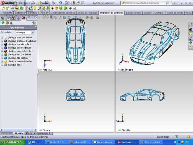Click the Edit Appearance sphere in view toolbar
The height and width of the screenshot is (145, 193).
[87, 18]
